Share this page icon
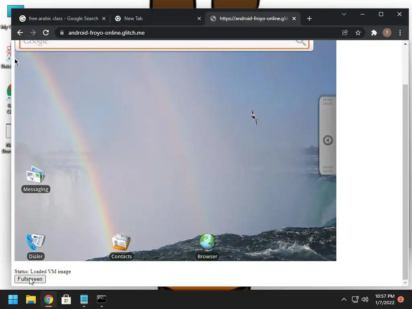This screenshot has width=412, height=309. (345, 33)
